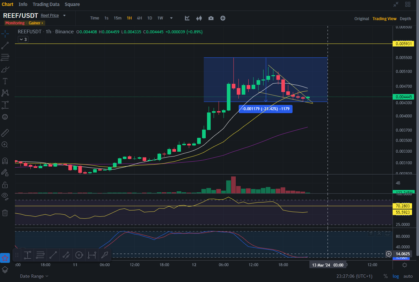Pick the text annotation tool
Image resolution: width=419 pixels, height=282 pixels.
pyautogui.click(x=5, y=81)
